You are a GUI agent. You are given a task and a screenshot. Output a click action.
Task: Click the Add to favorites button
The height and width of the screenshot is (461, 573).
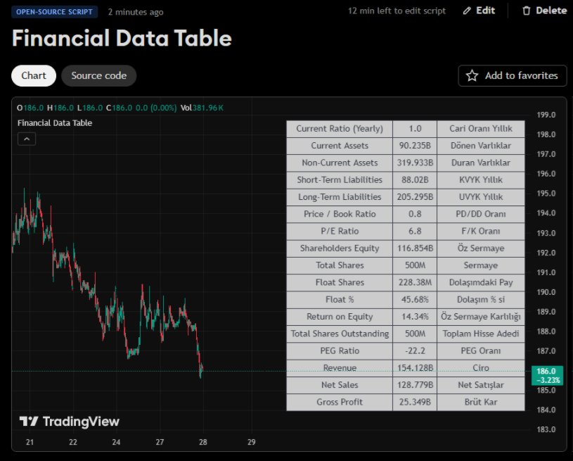coord(512,75)
